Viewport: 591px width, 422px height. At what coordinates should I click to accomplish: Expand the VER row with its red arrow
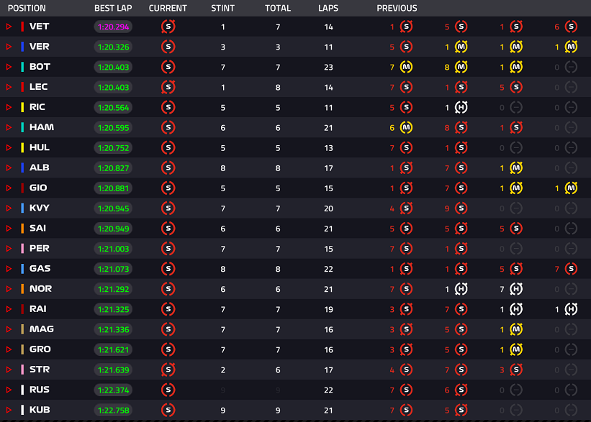9,47
